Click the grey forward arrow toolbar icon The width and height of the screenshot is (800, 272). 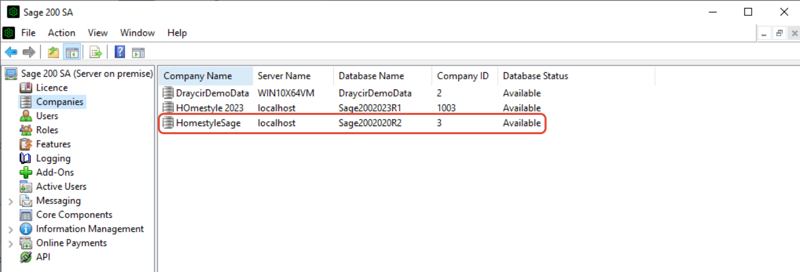(29, 52)
